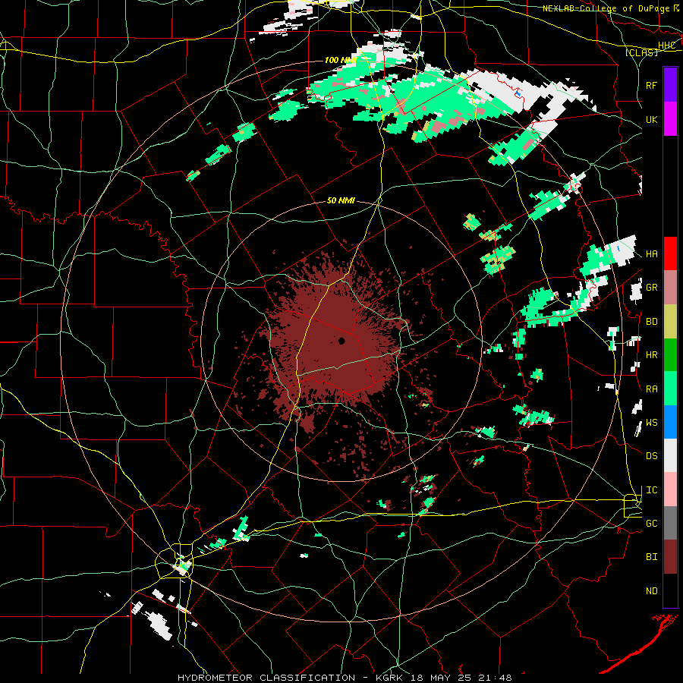Click the [CLAS] units label

tap(641, 52)
